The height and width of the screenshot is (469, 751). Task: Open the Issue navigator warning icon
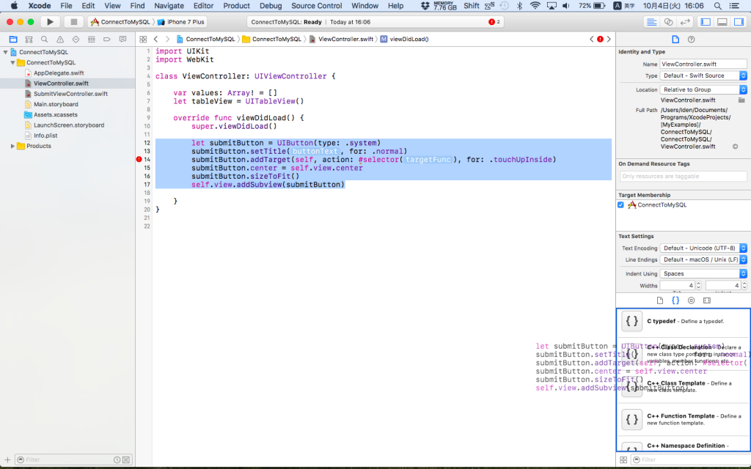tap(60, 39)
